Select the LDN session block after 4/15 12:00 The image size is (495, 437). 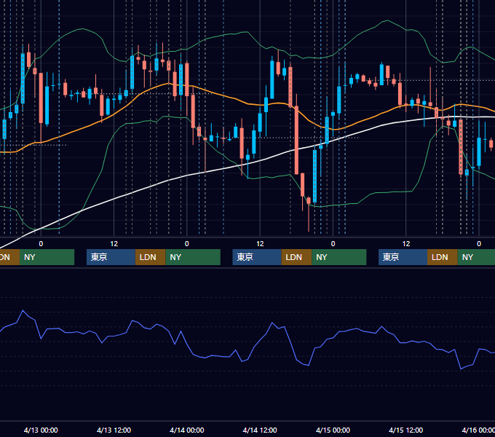pos(443,257)
